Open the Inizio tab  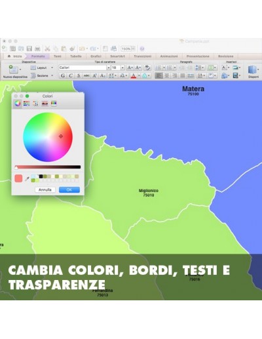click(15, 56)
